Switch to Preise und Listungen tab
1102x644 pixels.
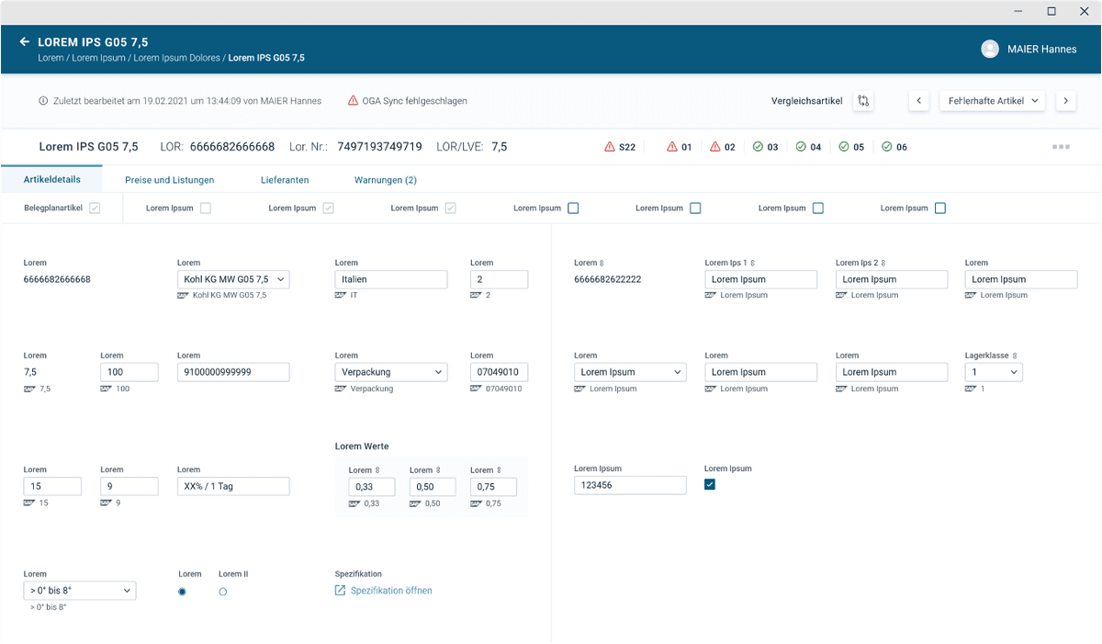[x=170, y=180]
